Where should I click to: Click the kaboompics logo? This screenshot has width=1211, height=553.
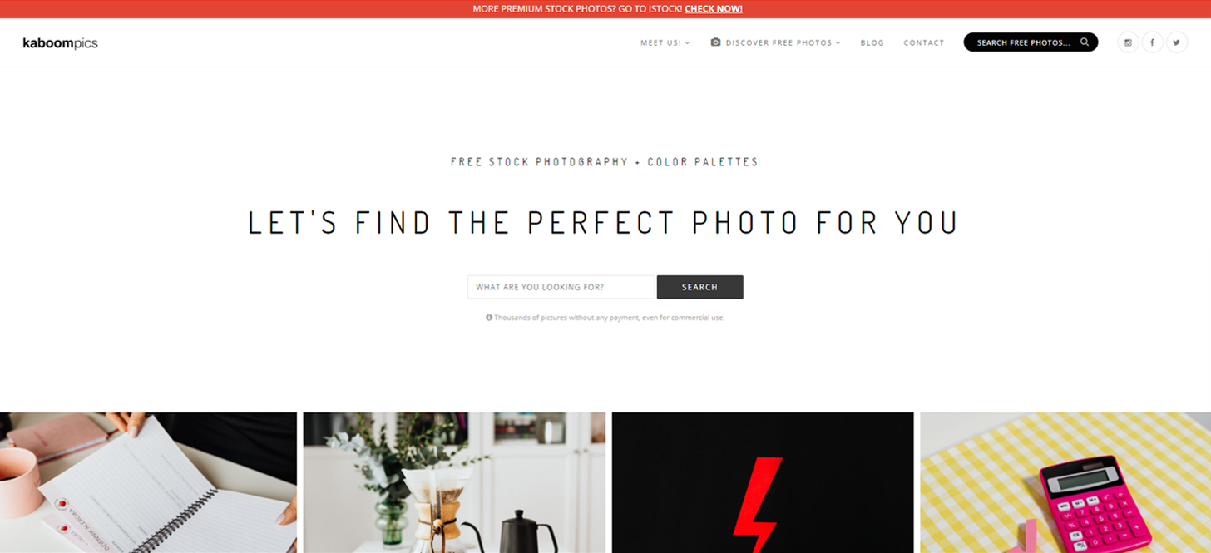click(x=60, y=42)
